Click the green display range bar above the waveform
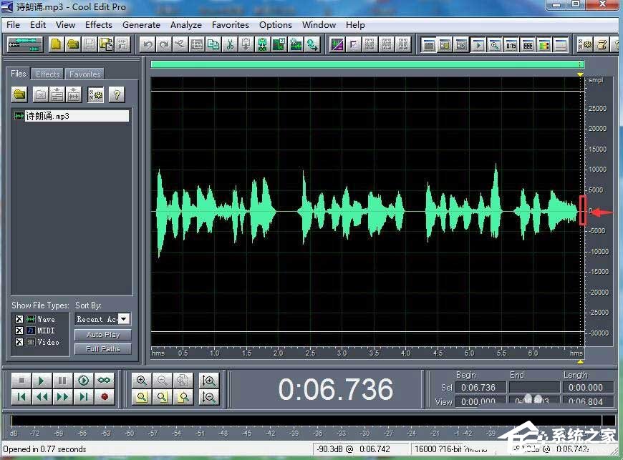 coord(367,64)
